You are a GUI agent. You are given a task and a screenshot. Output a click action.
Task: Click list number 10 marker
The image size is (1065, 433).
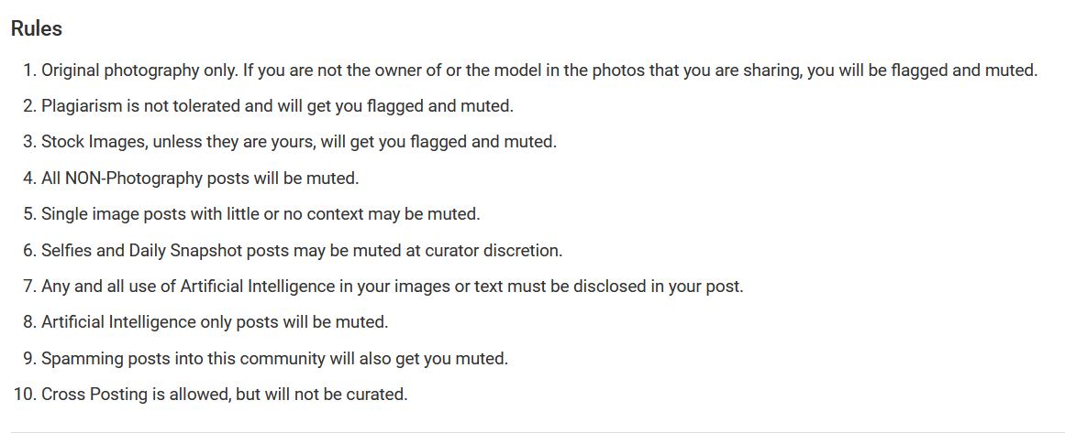click(24, 395)
